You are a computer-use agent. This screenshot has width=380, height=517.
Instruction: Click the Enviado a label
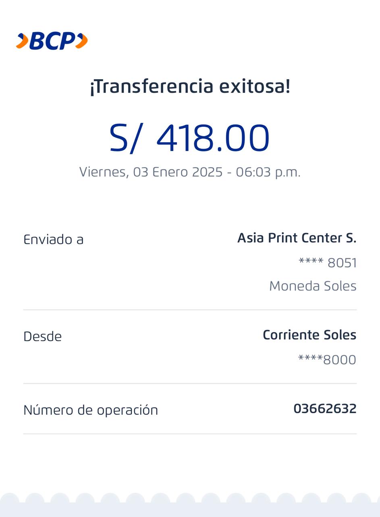54,240
